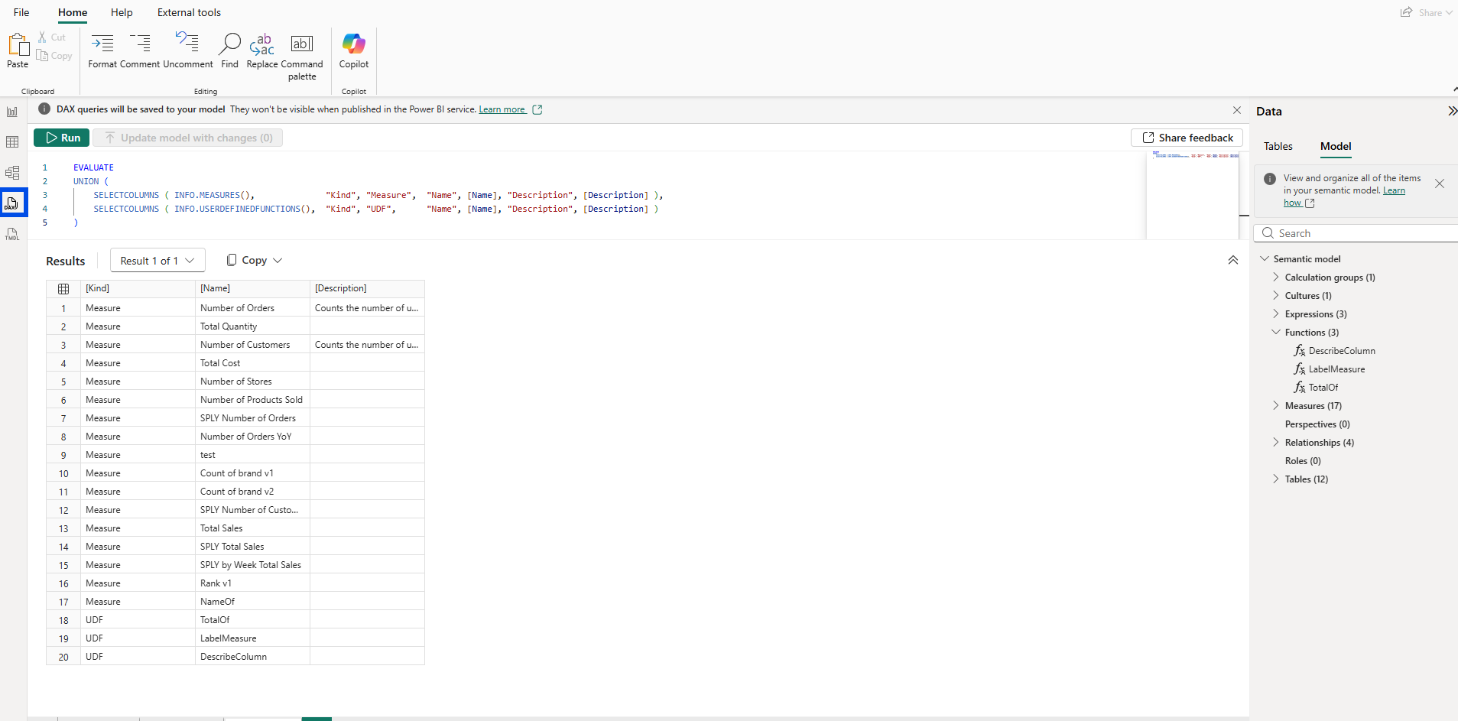Click the DescribeColumn function icon
1458x721 pixels.
coord(1299,350)
